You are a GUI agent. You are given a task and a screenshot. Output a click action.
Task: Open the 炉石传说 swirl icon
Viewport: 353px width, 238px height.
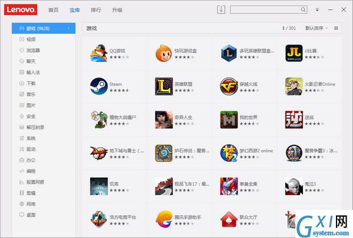point(164,153)
